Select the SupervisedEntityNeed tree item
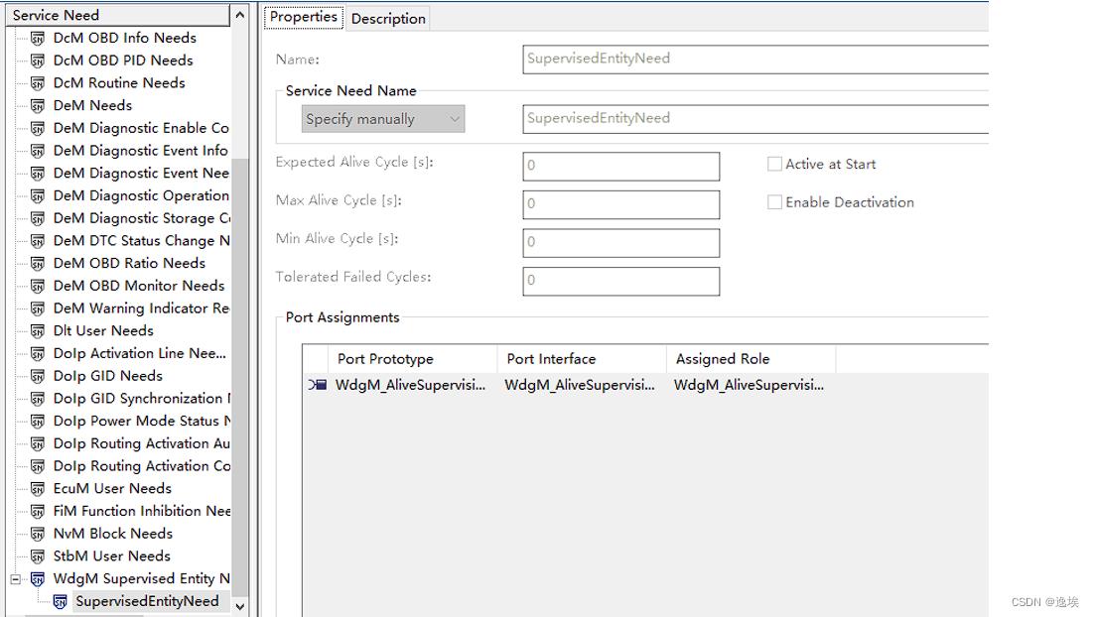Screen dimensions: 1094x617 [147, 601]
